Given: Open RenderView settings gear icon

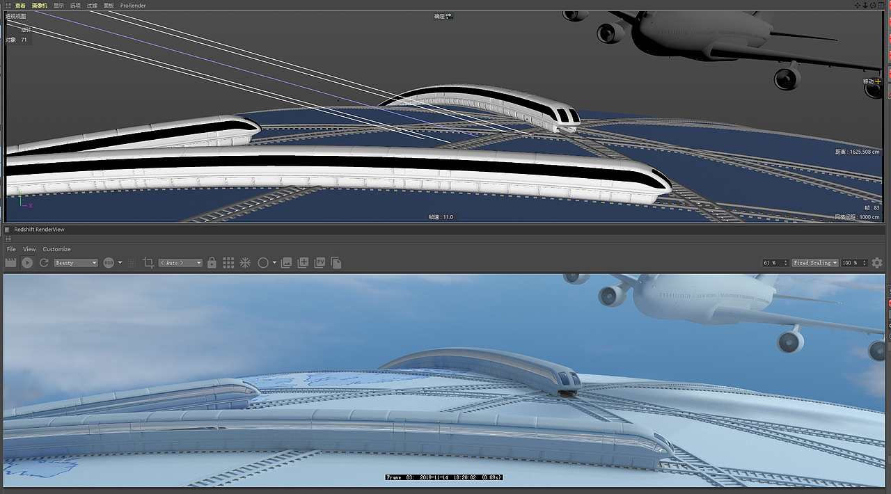Looking at the screenshot, I should pyautogui.click(x=877, y=263).
